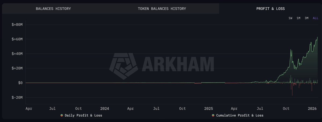
Task: Select the ALL time range
Action: pos(315,18)
